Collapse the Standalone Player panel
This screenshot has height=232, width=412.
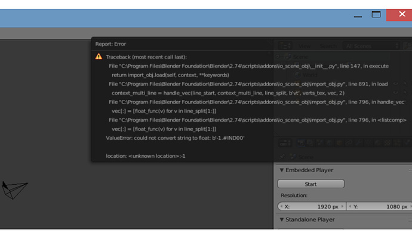[282, 219]
